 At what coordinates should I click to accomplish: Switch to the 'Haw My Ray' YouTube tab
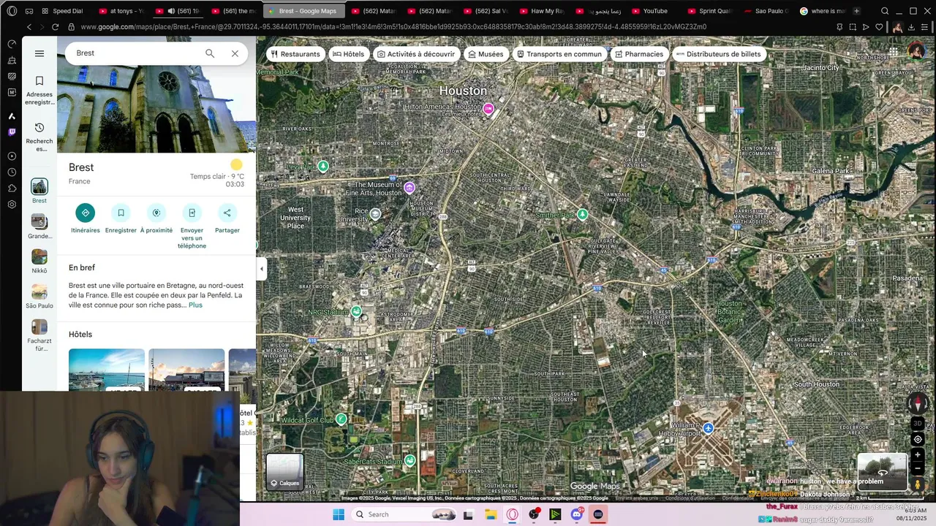click(541, 11)
